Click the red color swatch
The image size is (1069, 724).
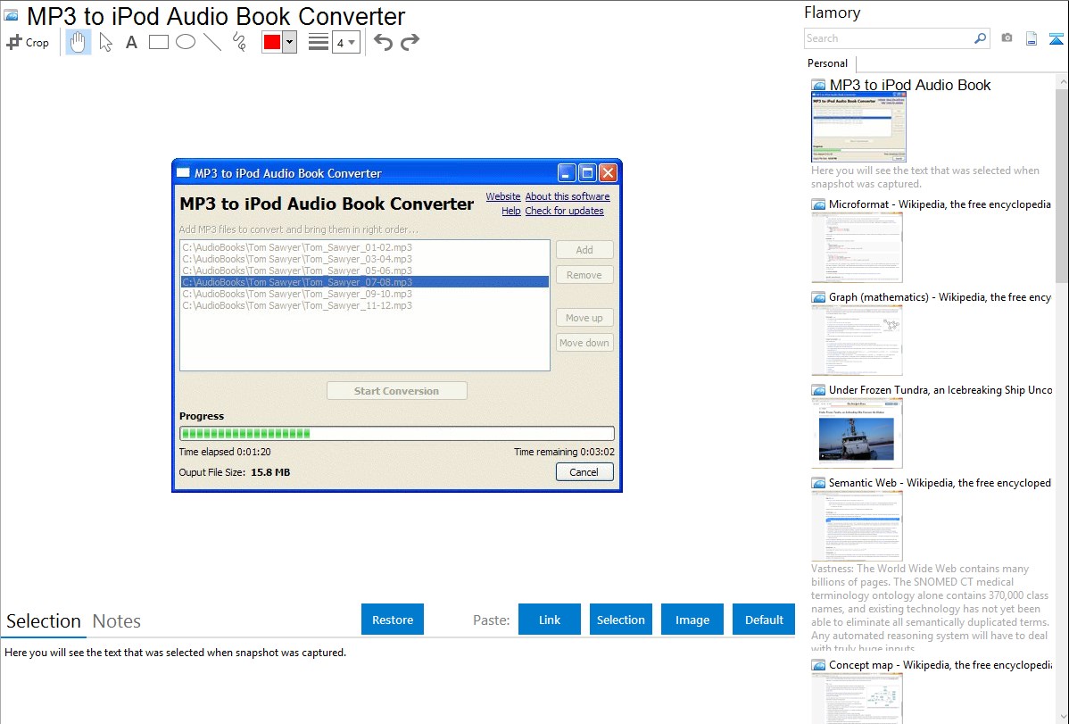pyautogui.click(x=272, y=42)
